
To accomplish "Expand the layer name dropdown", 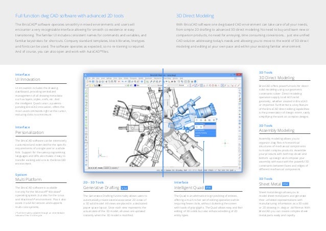I will click(x=125, y=85).
